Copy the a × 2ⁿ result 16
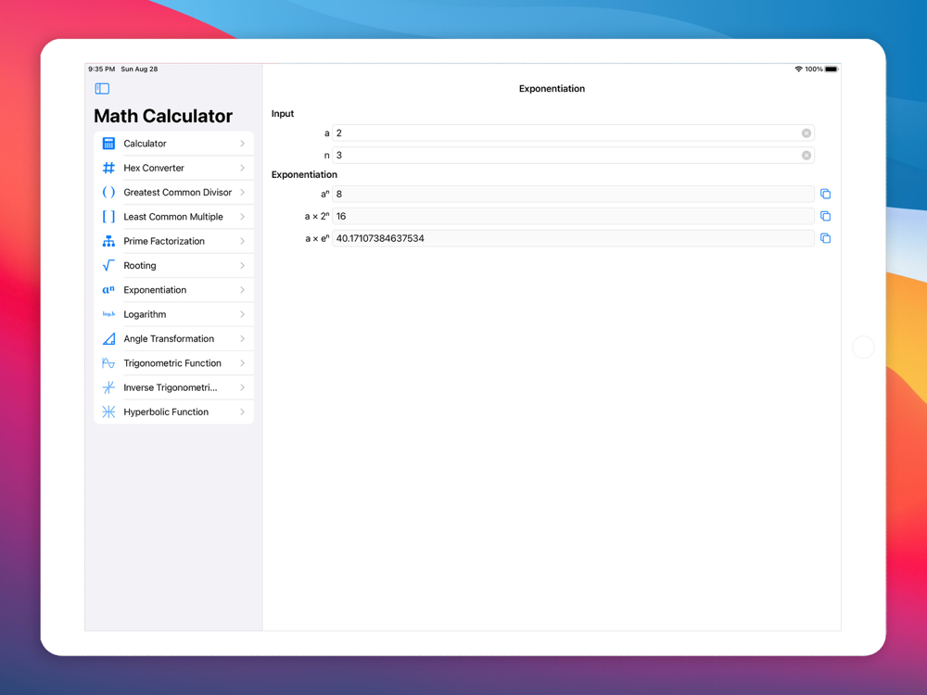Image resolution: width=927 pixels, height=695 pixels. 825,216
